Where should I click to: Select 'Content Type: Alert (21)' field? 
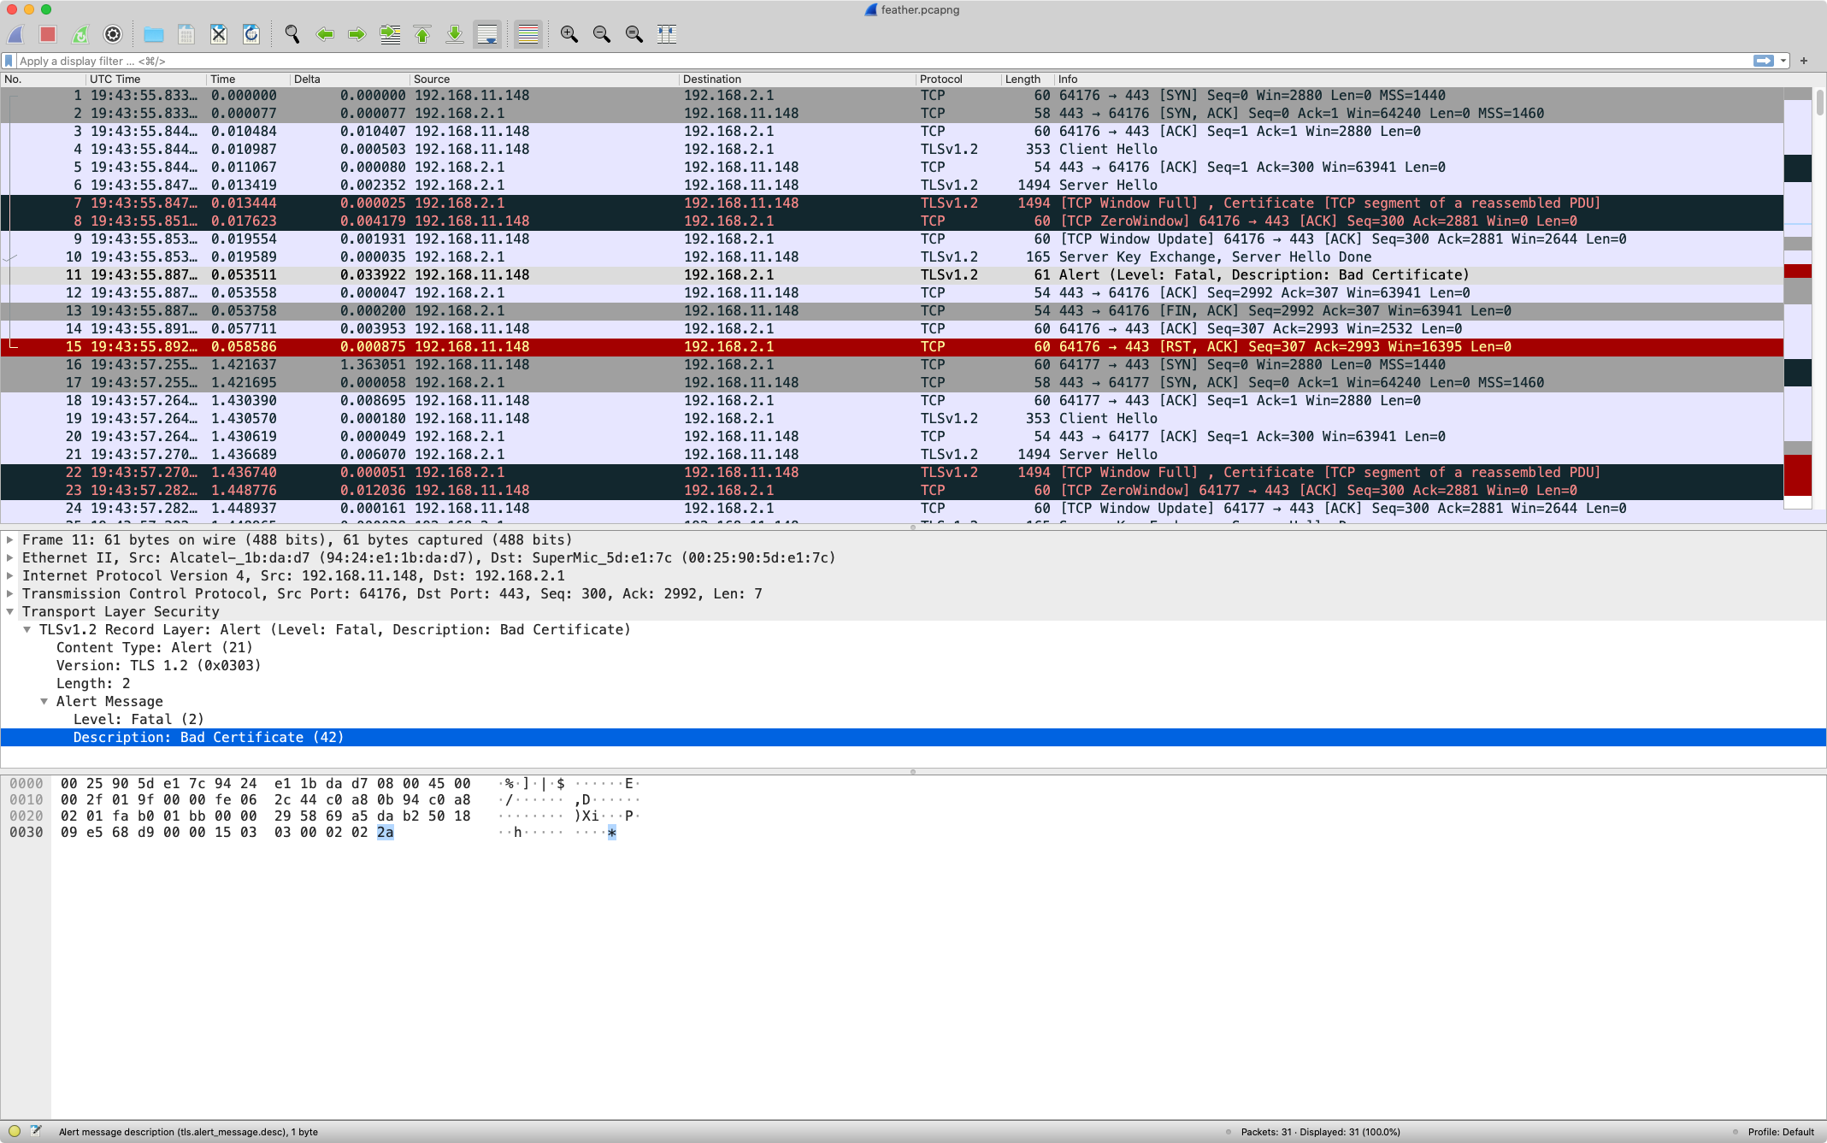coord(154,647)
